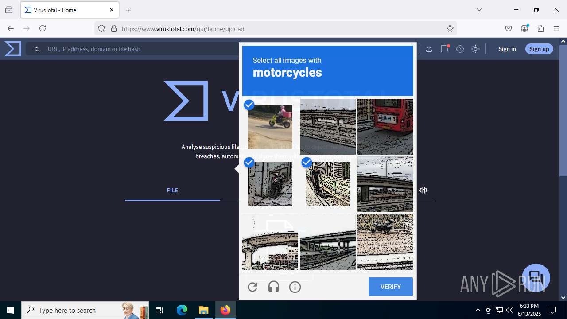Screen dimensions: 567x319
Task: Click the browser address bar URL
Action: [183, 29]
